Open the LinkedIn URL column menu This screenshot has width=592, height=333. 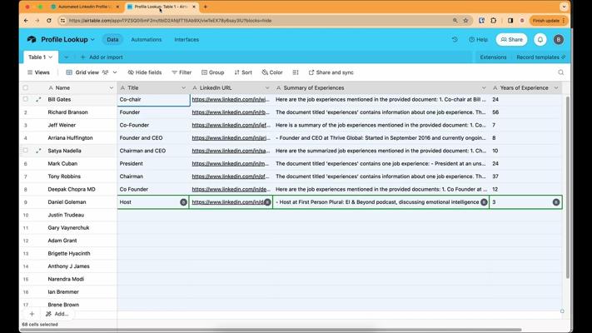click(x=267, y=87)
